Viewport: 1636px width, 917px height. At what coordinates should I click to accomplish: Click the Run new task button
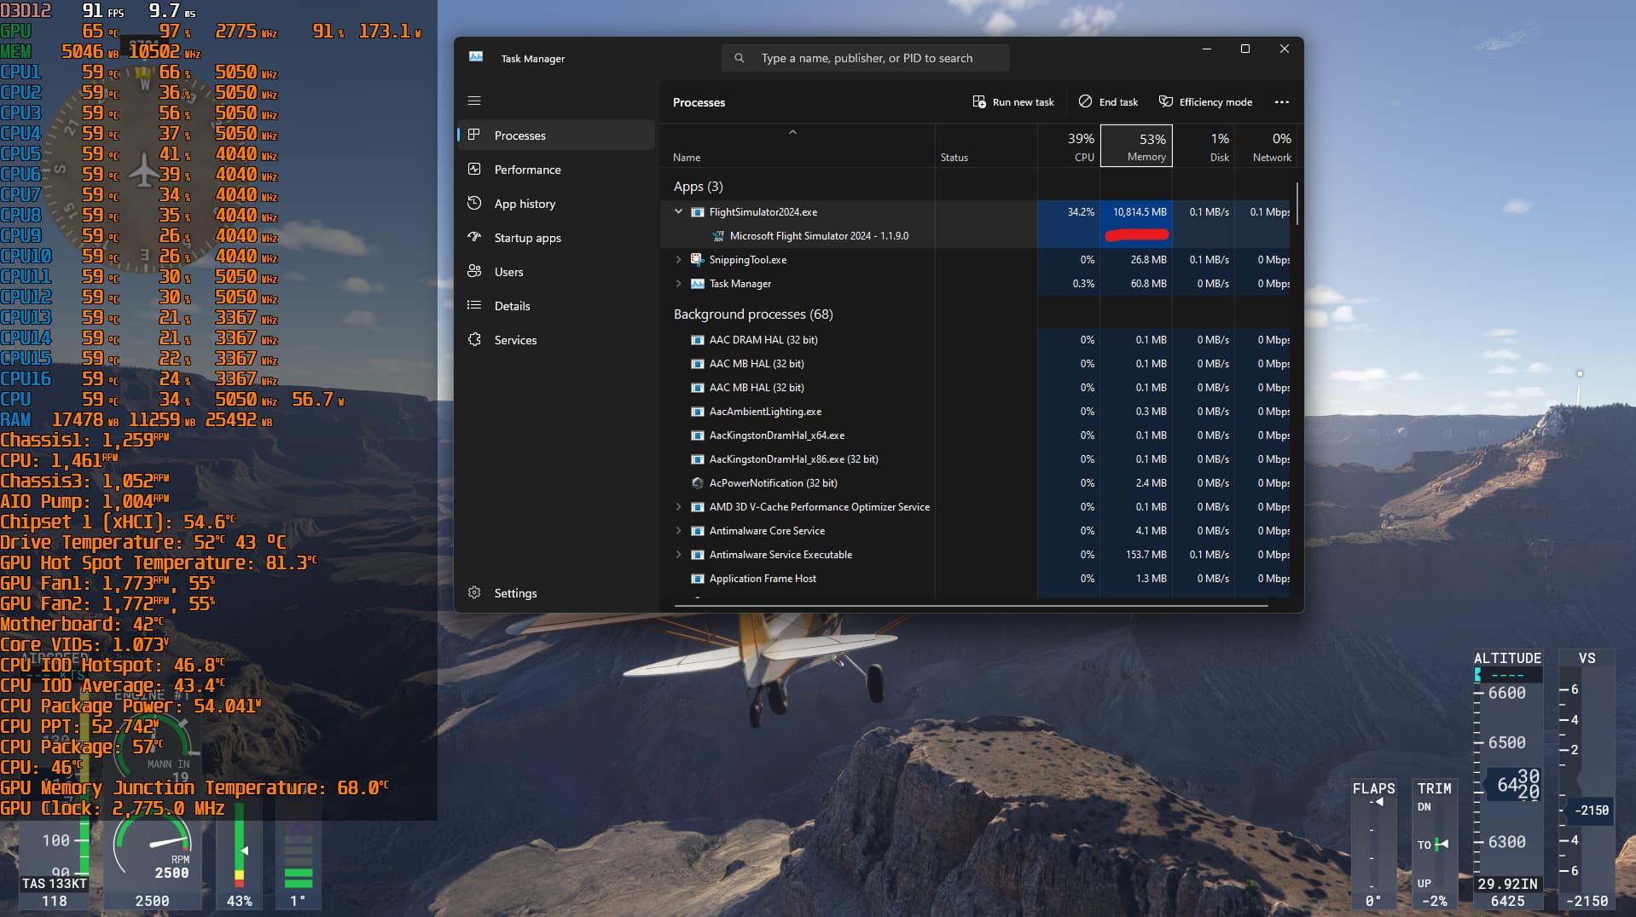pos(1013,102)
